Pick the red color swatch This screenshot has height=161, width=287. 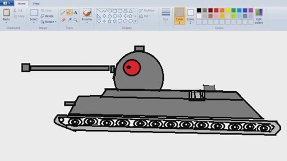(216, 10)
